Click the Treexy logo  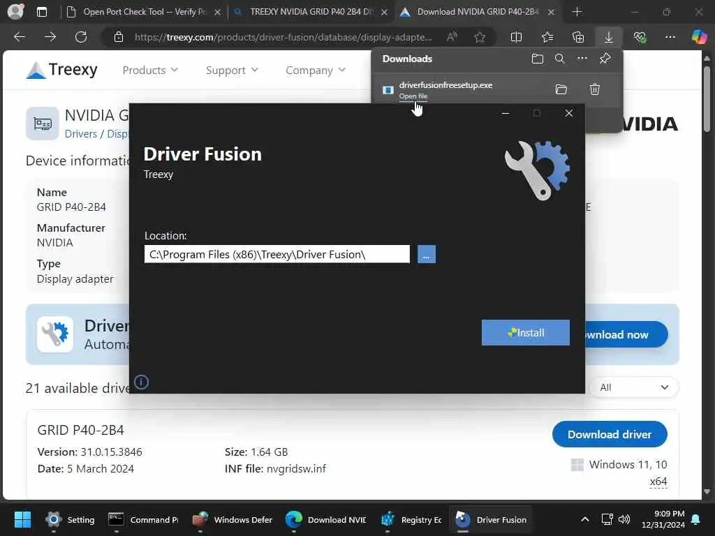(62, 70)
